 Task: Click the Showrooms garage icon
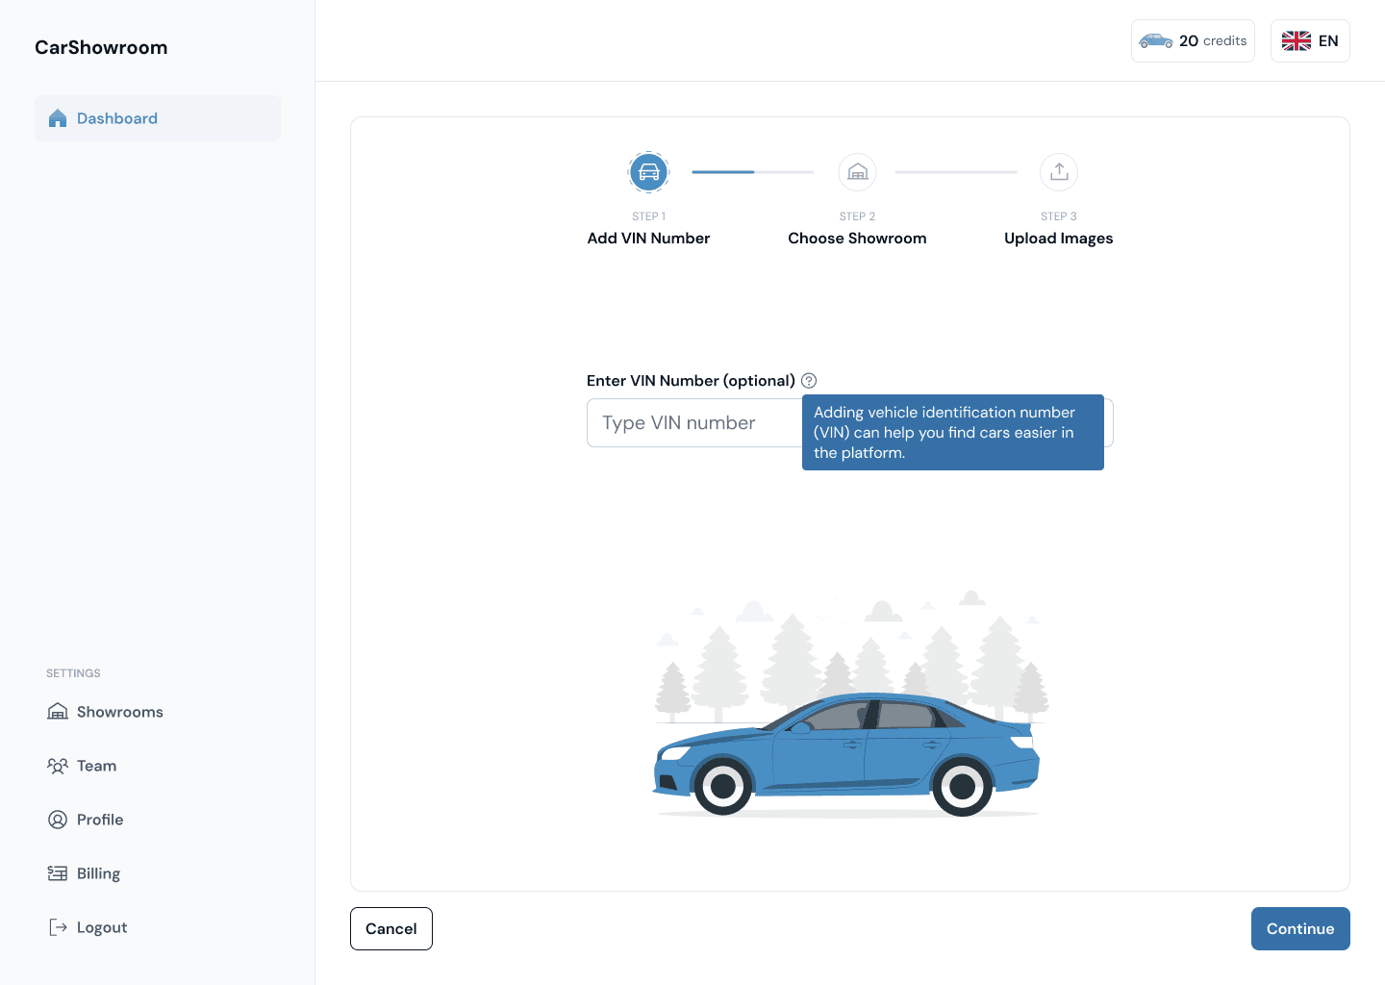[x=58, y=712]
